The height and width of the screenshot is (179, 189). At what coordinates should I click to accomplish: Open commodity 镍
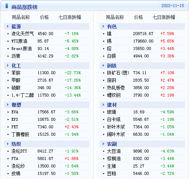[109, 34]
